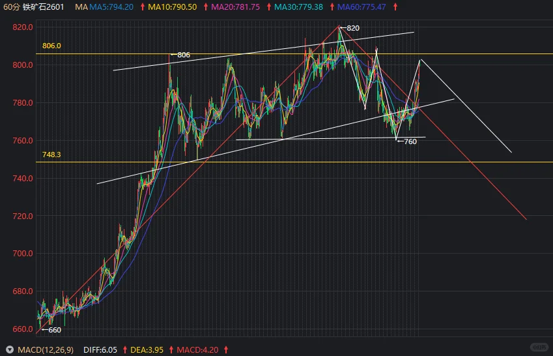Screen dimensions: 553x356
Task: Click the 680.0 price axis label
Action: pos(23,291)
